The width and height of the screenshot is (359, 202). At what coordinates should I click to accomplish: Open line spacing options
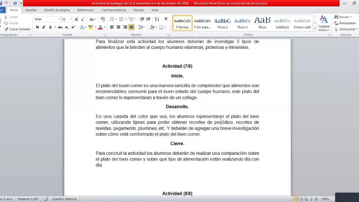pos(141,27)
